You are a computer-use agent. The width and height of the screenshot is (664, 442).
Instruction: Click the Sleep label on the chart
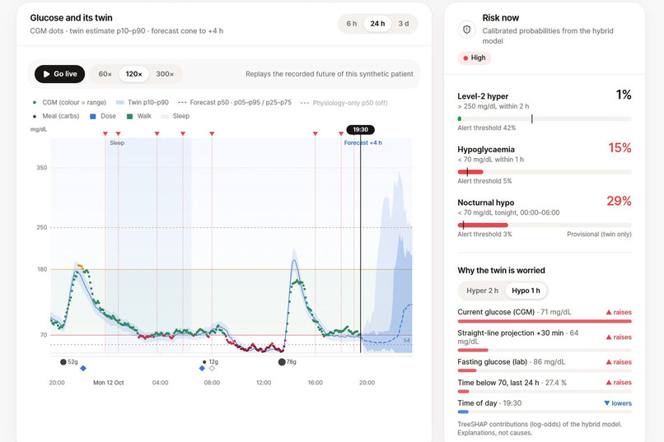(x=117, y=143)
